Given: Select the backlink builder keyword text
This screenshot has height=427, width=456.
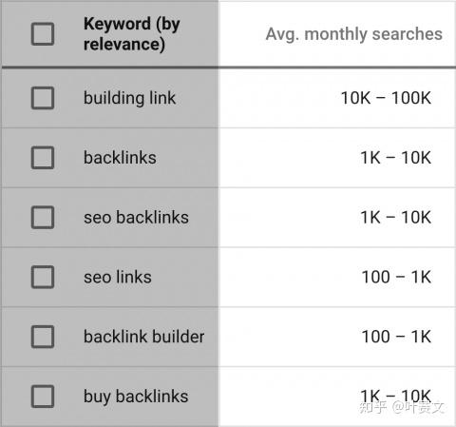Looking at the screenshot, I should click(x=144, y=337).
